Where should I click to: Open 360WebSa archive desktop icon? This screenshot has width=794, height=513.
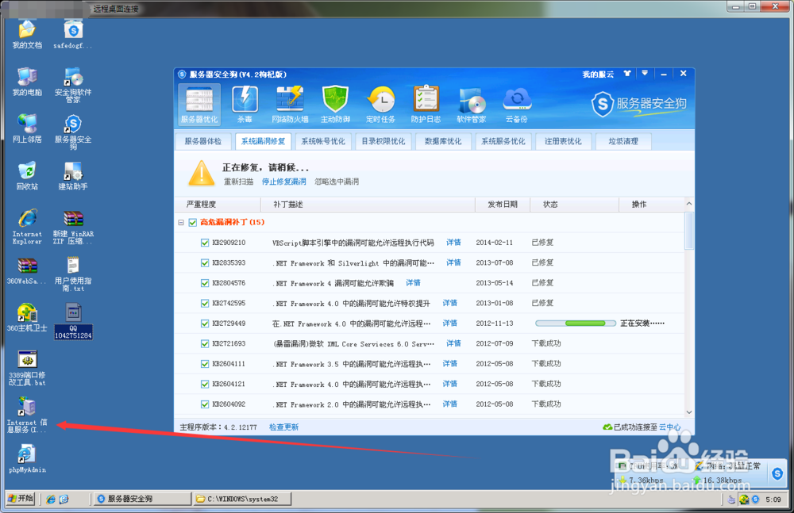(x=27, y=271)
